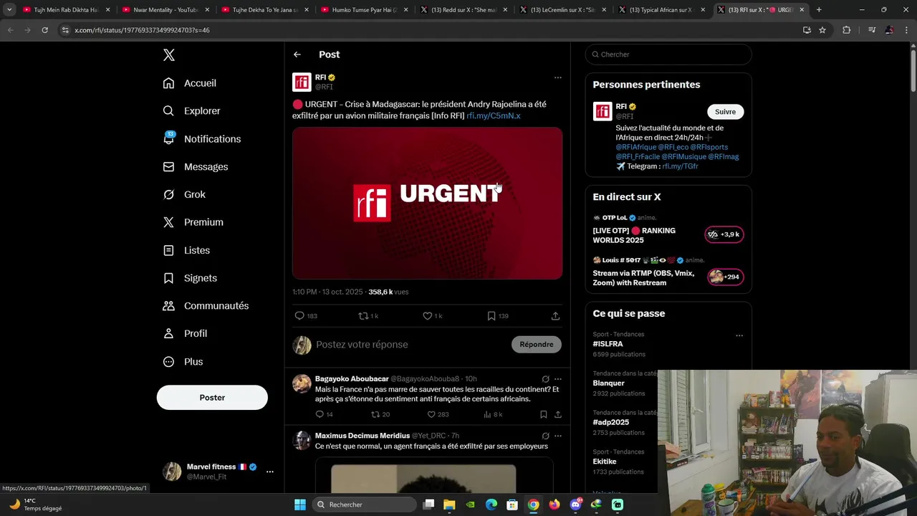917x516 pixels.
Task: Switch to LeCremlin sur X tab
Action: pos(562,10)
